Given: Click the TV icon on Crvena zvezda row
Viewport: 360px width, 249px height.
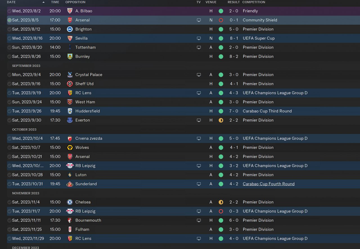Looking at the screenshot, I should pyautogui.click(x=199, y=138).
